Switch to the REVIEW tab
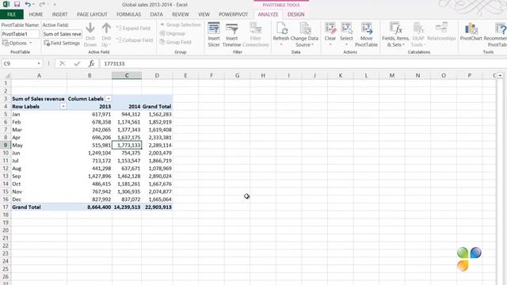 [181, 14]
